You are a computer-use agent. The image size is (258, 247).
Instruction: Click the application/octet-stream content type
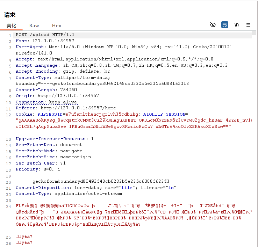(88, 194)
